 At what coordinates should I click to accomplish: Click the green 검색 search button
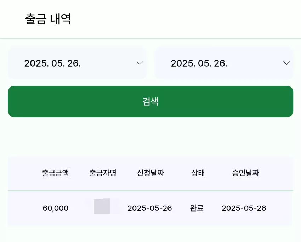[x=150, y=101]
